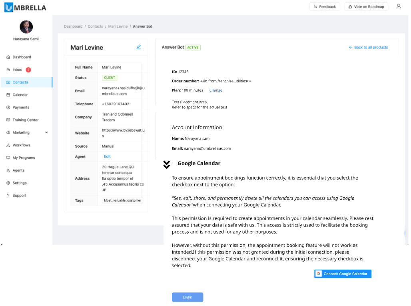Image resolution: width=411 pixels, height=306 pixels.
Task: Click the Dashboard home icon in sidebar
Action: (x=8, y=57)
